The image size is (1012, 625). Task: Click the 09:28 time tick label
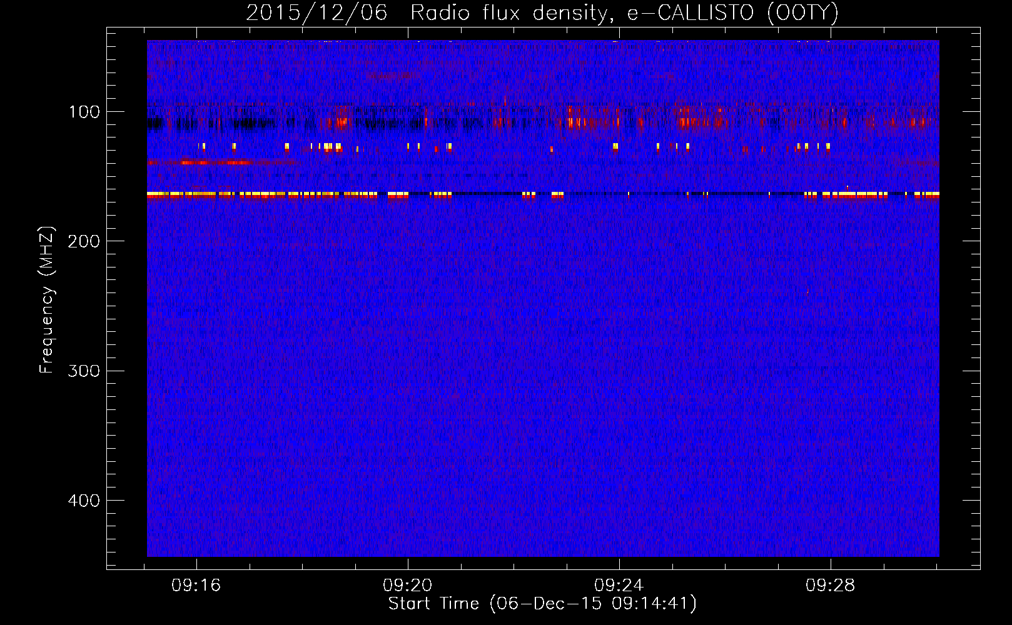(x=831, y=586)
